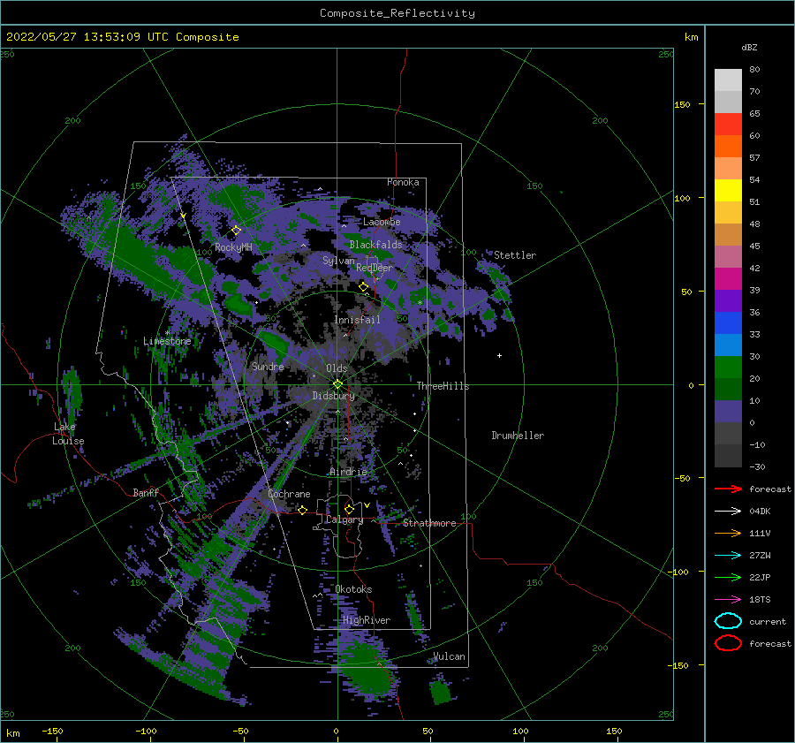Click the ThreeHills town label
The image size is (795, 743).
pyautogui.click(x=443, y=386)
